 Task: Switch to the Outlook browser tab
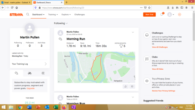pos(16,2)
